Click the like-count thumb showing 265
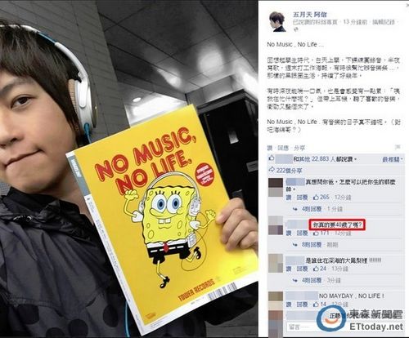This screenshot has width=409, height=338. [x=316, y=197]
